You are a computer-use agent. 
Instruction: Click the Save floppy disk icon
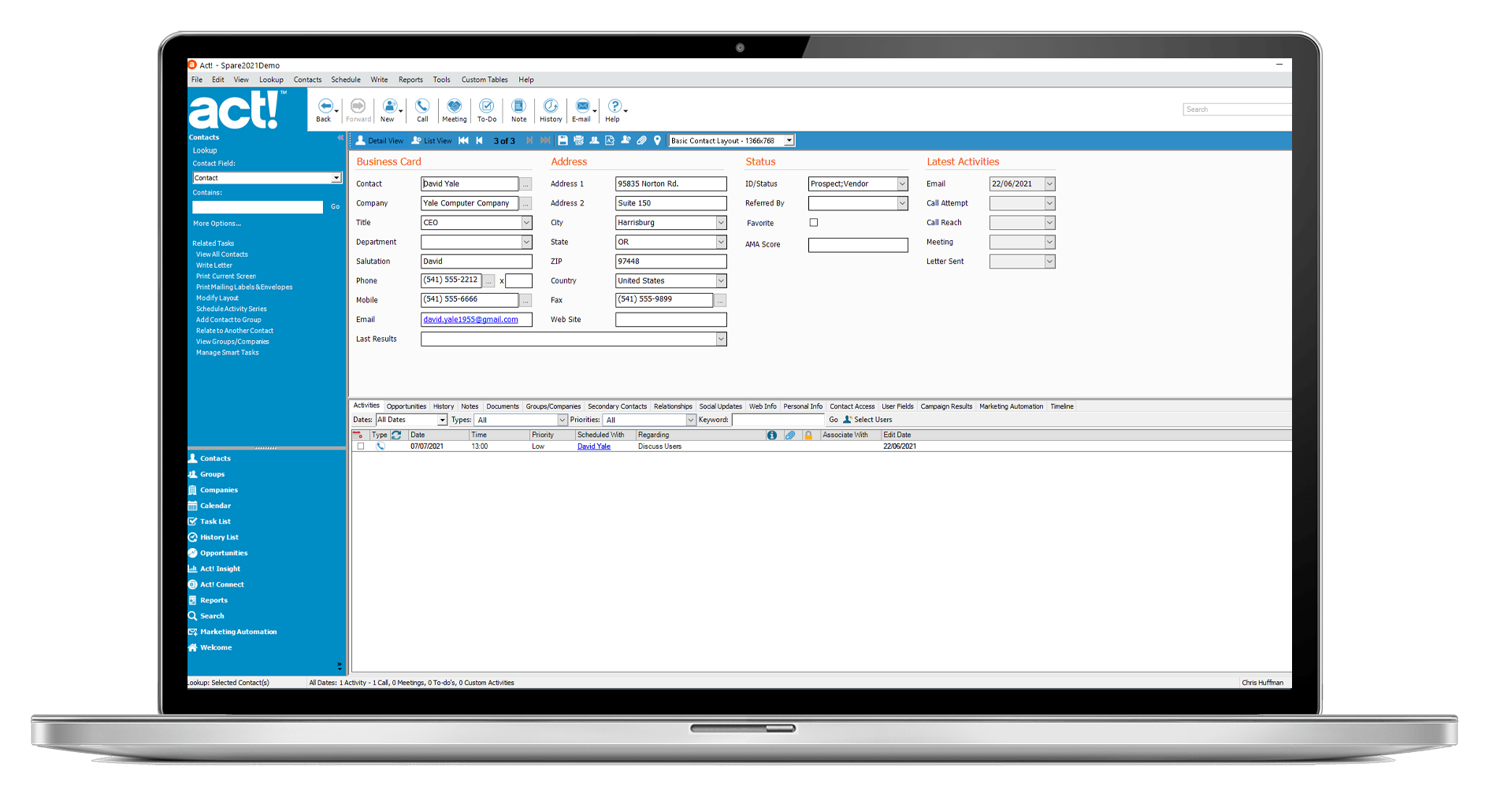coord(563,141)
